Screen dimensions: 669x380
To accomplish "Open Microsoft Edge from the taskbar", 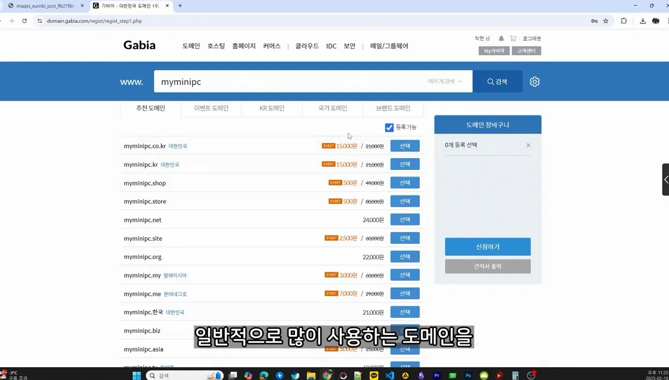I will [x=264, y=375].
